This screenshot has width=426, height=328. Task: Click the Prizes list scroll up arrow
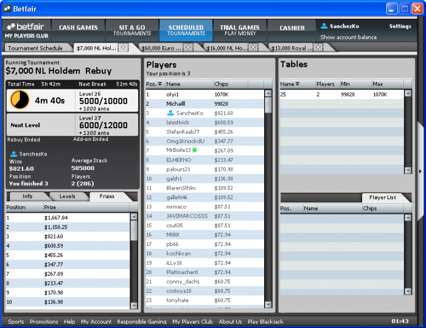click(x=134, y=217)
